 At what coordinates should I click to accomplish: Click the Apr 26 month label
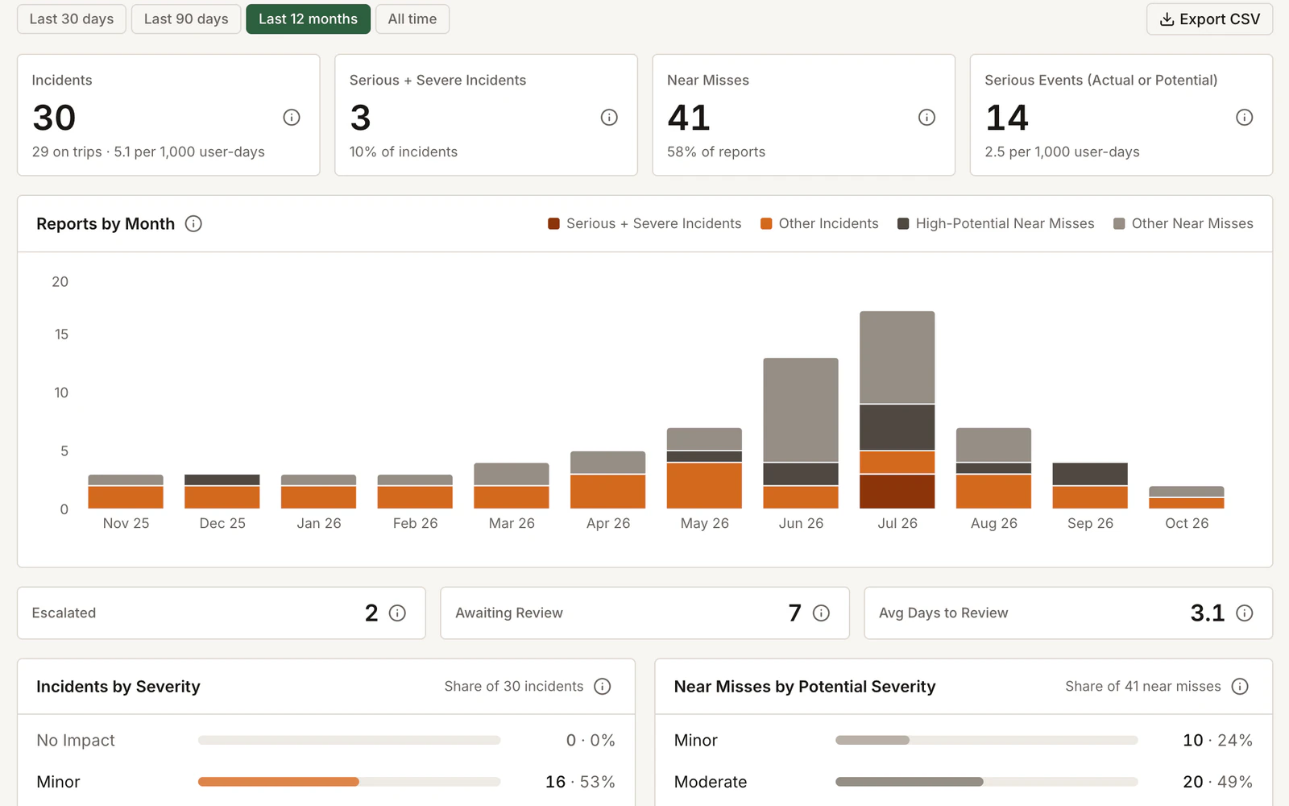tap(608, 523)
